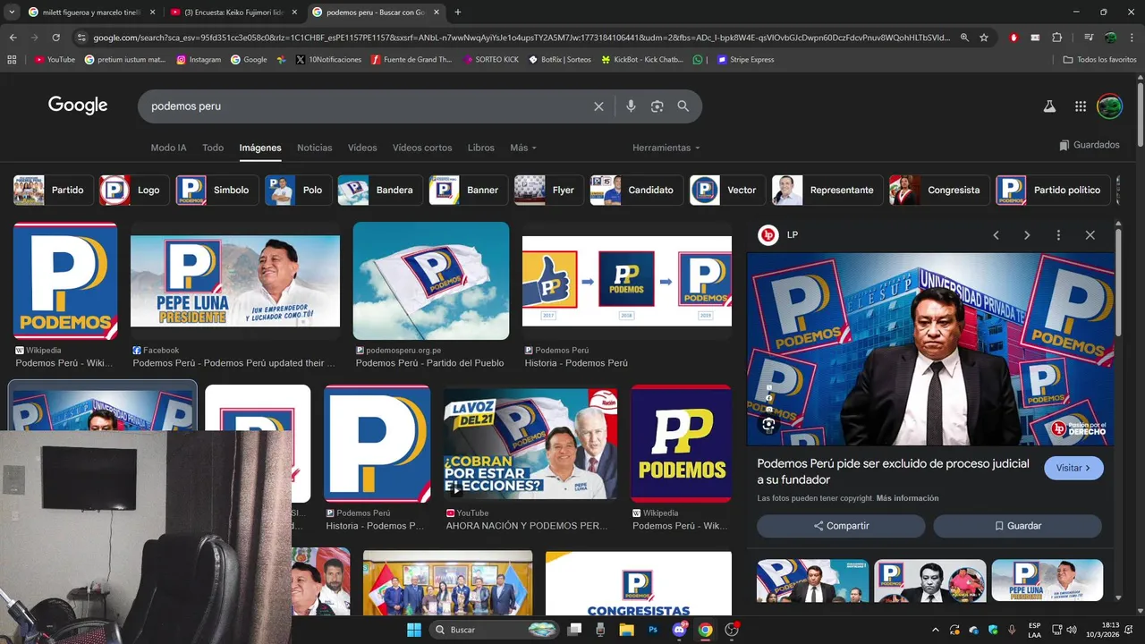Open three-dot options in preview panel
This screenshot has width=1145, height=644.
(x=1058, y=235)
